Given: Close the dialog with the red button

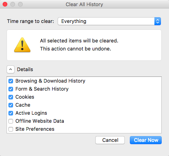Looking at the screenshot, I should (5, 4).
